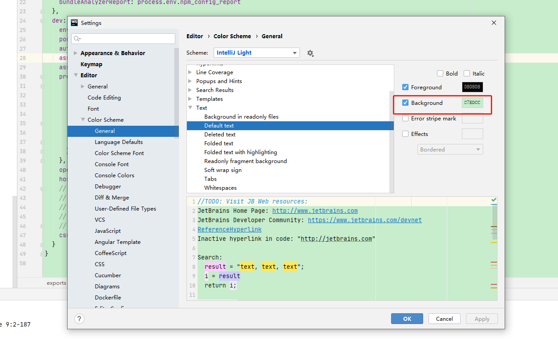558x339 pixels.
Task: Click the OK button
Action: (406, 319)
